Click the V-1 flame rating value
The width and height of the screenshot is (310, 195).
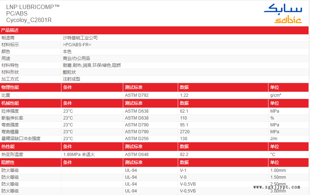tap(184, 170)
